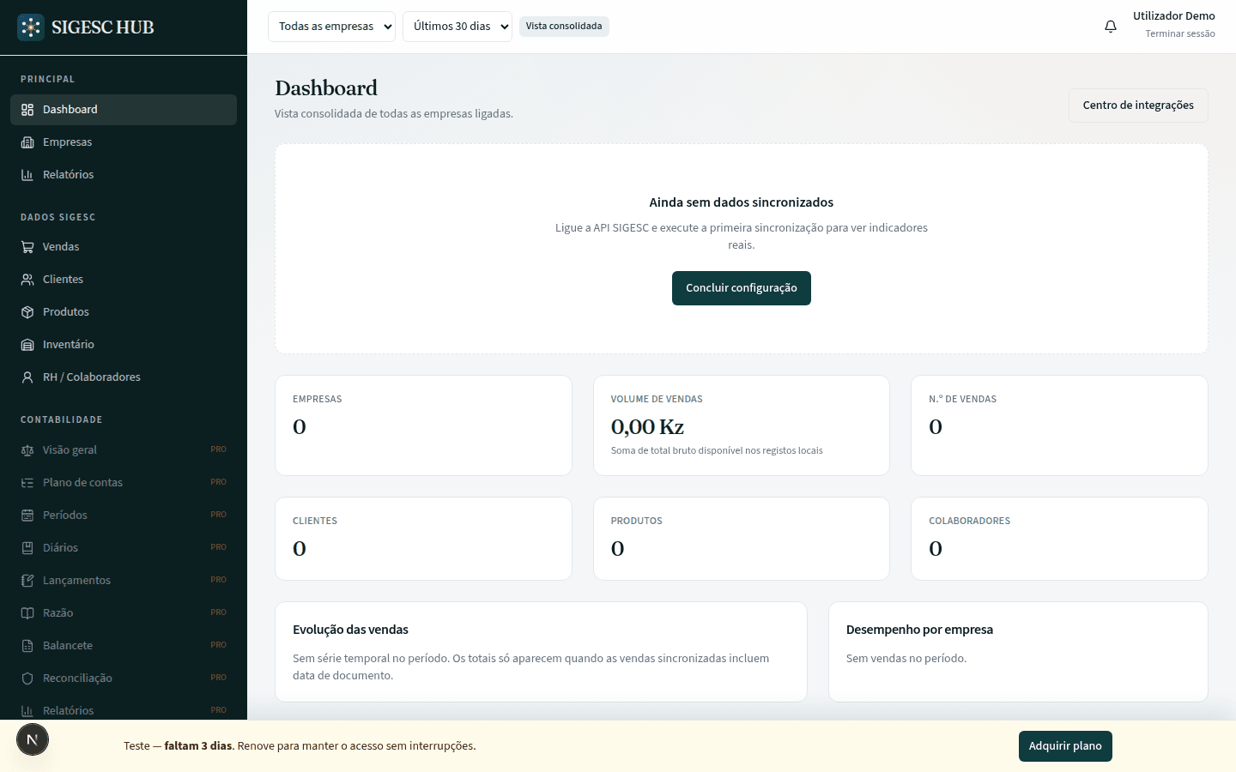Click Adquirir plano button
The width and height of the screenshot is (1236, 772).
coord(1065,746)
